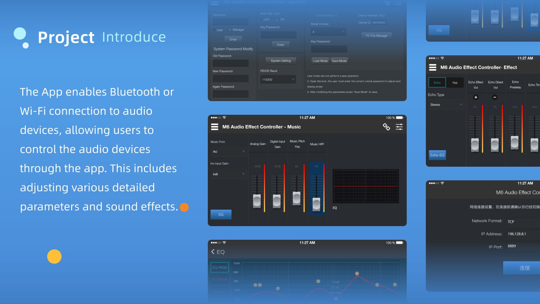The image size is (540, 304).
Task: Expand the Echo Type Stereo dropdown
Action: (446, 105)
